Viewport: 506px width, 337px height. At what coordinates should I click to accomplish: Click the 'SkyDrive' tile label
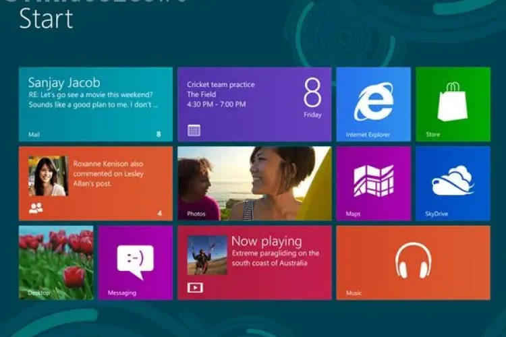click(x=437, y=214)
